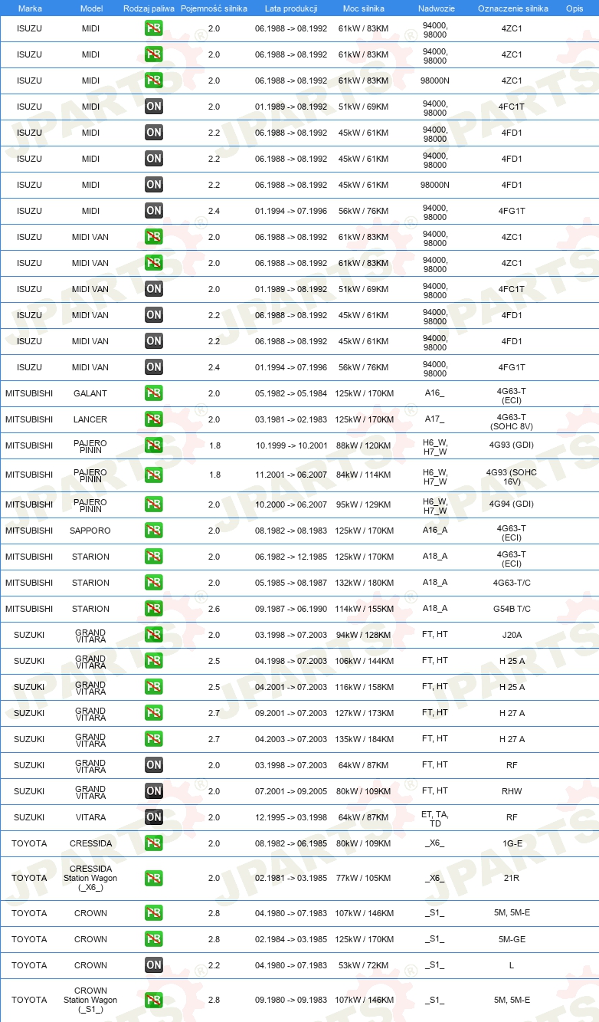Click the PB icon for PAJERO PININ 88kW / 120KM
Viewport: 599px width, 1022px height.
[x=154, y=445]
